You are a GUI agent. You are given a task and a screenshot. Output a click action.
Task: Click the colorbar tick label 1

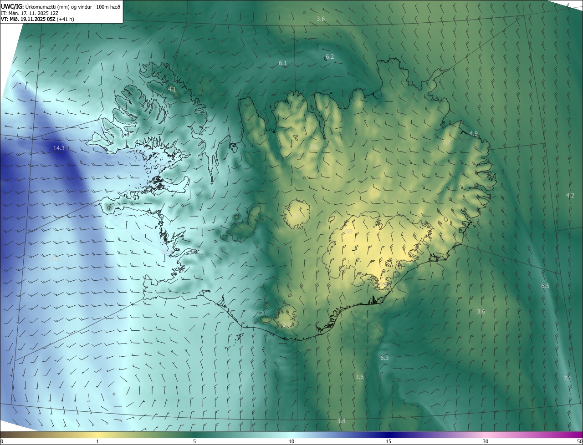(97, 441)
